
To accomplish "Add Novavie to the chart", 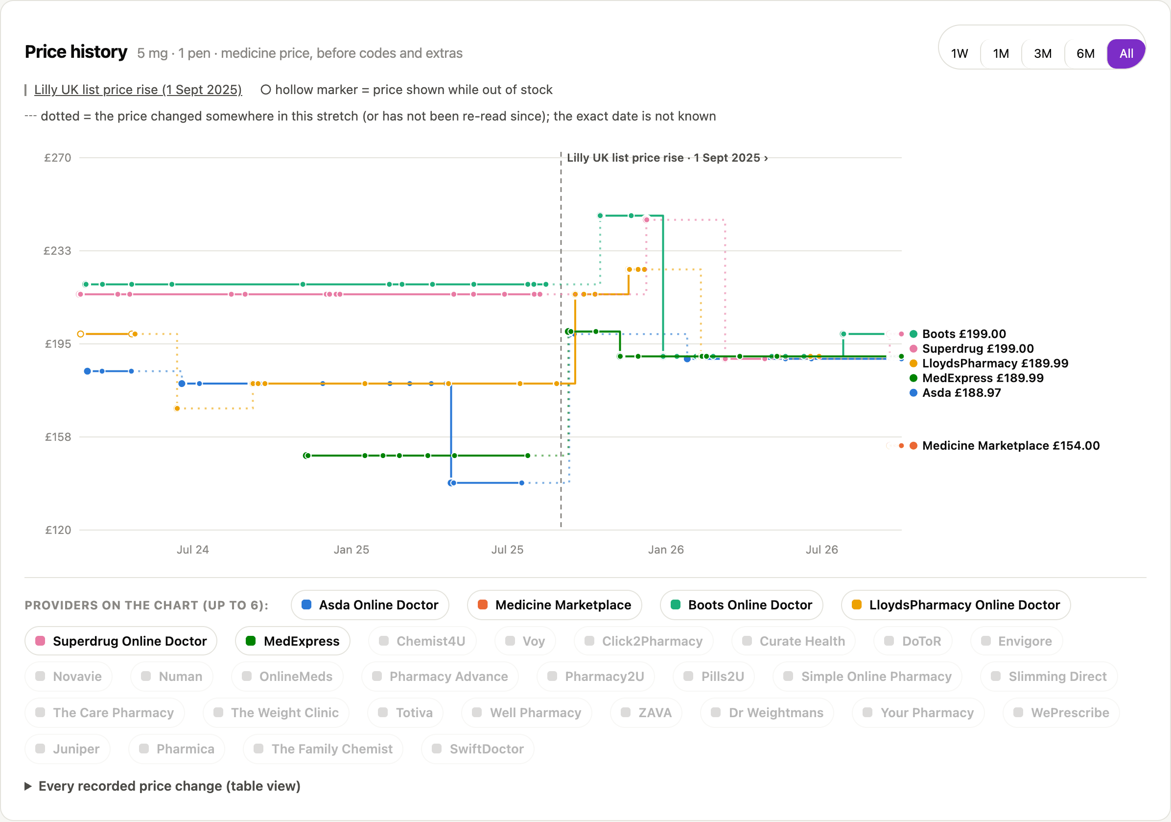I will point(69,677).
